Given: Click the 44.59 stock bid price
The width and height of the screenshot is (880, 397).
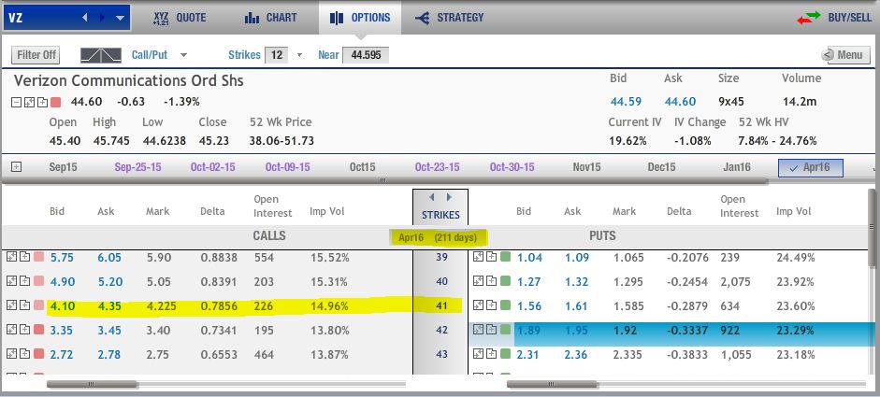Looking at the screenshot, I should click(x=626, y=102).
